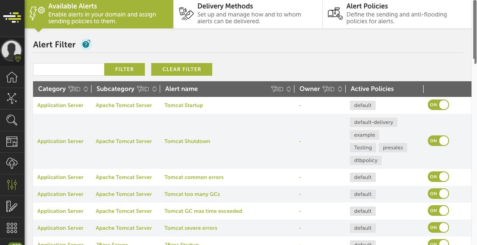
Task: Open the Tomcat common errors alert link
Action: coord(194,177)
